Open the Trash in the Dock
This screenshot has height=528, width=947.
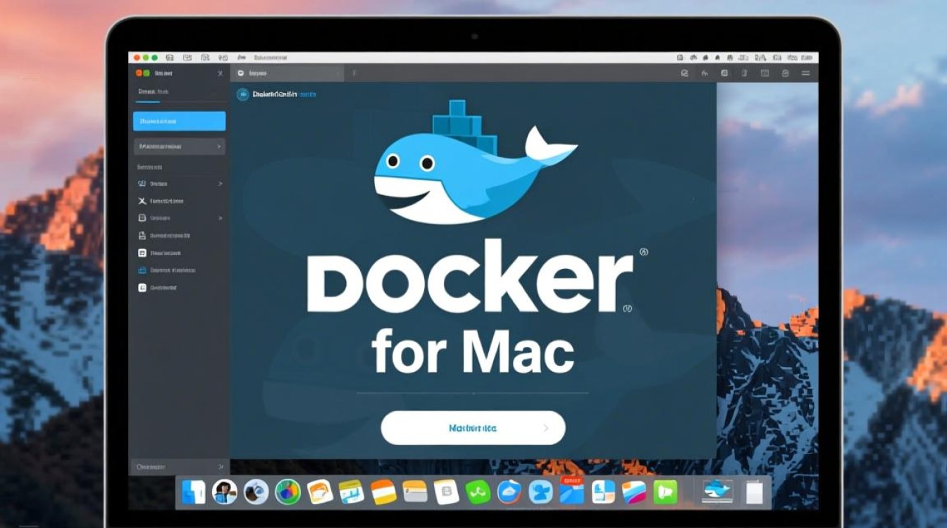point(754,491)
